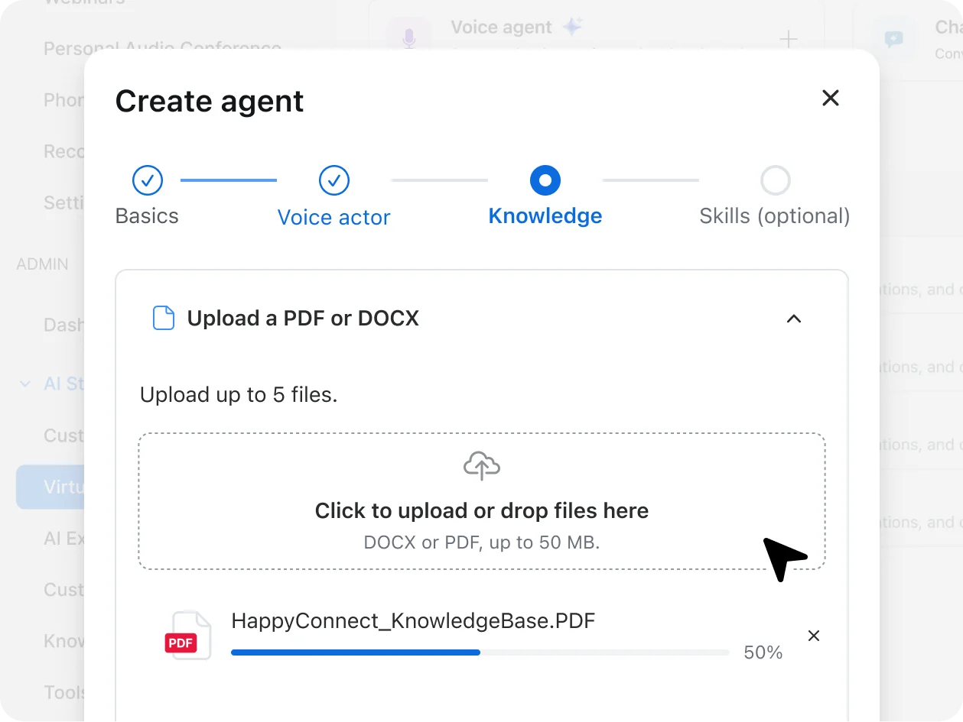The width and height of the screenshot is (963, 722).
Task: Select the completed Basics step indicator
Action: pyautogui.click(x=147, y=180)
